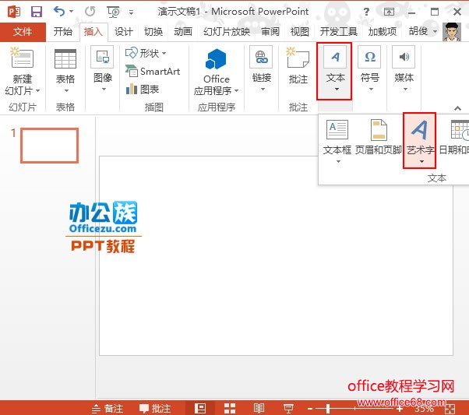This screenshot has width=469, height=415.
Task: Open the 链接 Links group button
Action: pyautogui.click(x=262, y=69)
